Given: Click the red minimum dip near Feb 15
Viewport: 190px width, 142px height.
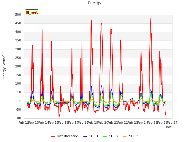Looking at the screenshot, I should coord(59,117).
